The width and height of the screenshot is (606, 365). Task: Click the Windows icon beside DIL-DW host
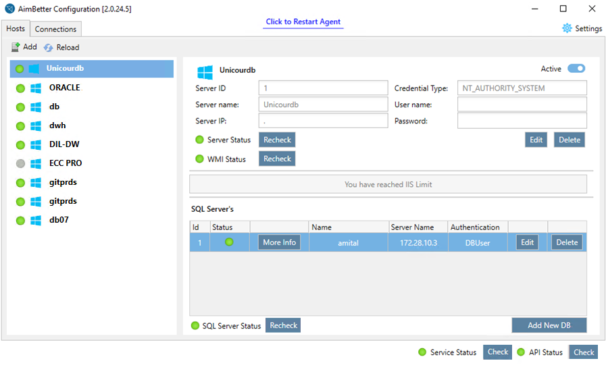[x=36, y=145]
